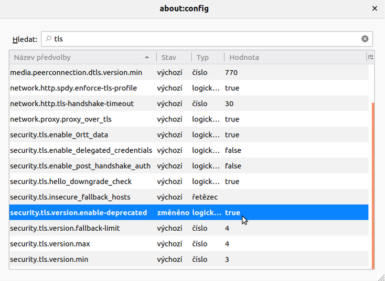Select the security.tls.enable_0rtt_data preference
Screen dimensions: 385x281
pos(59,134)
